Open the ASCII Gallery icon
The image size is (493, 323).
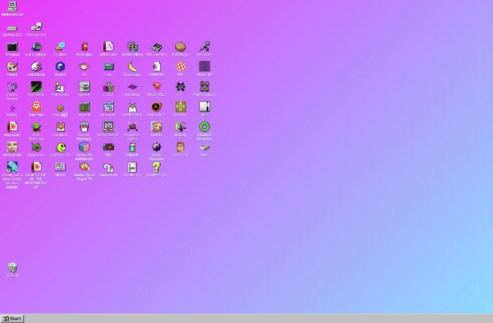pos(132,47)
